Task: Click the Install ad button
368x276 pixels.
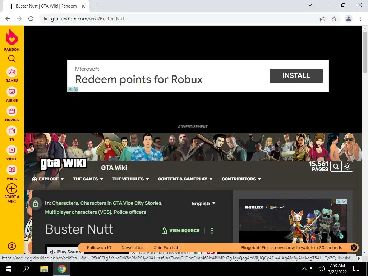Action: 296,75
